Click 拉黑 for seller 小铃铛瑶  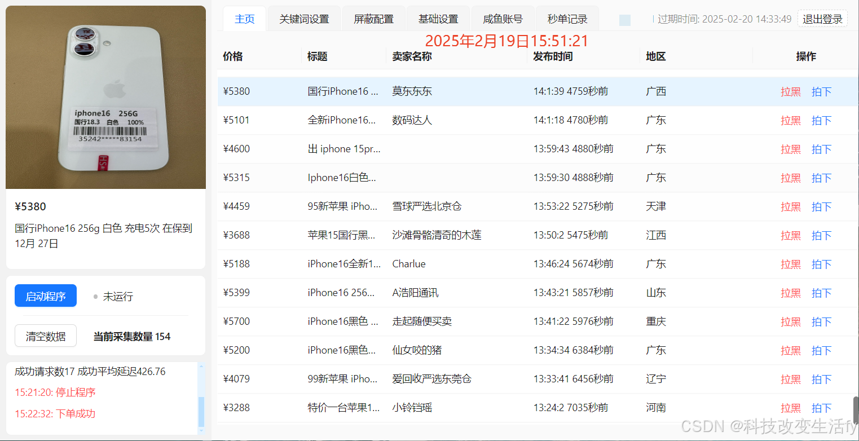click(791, 408)
